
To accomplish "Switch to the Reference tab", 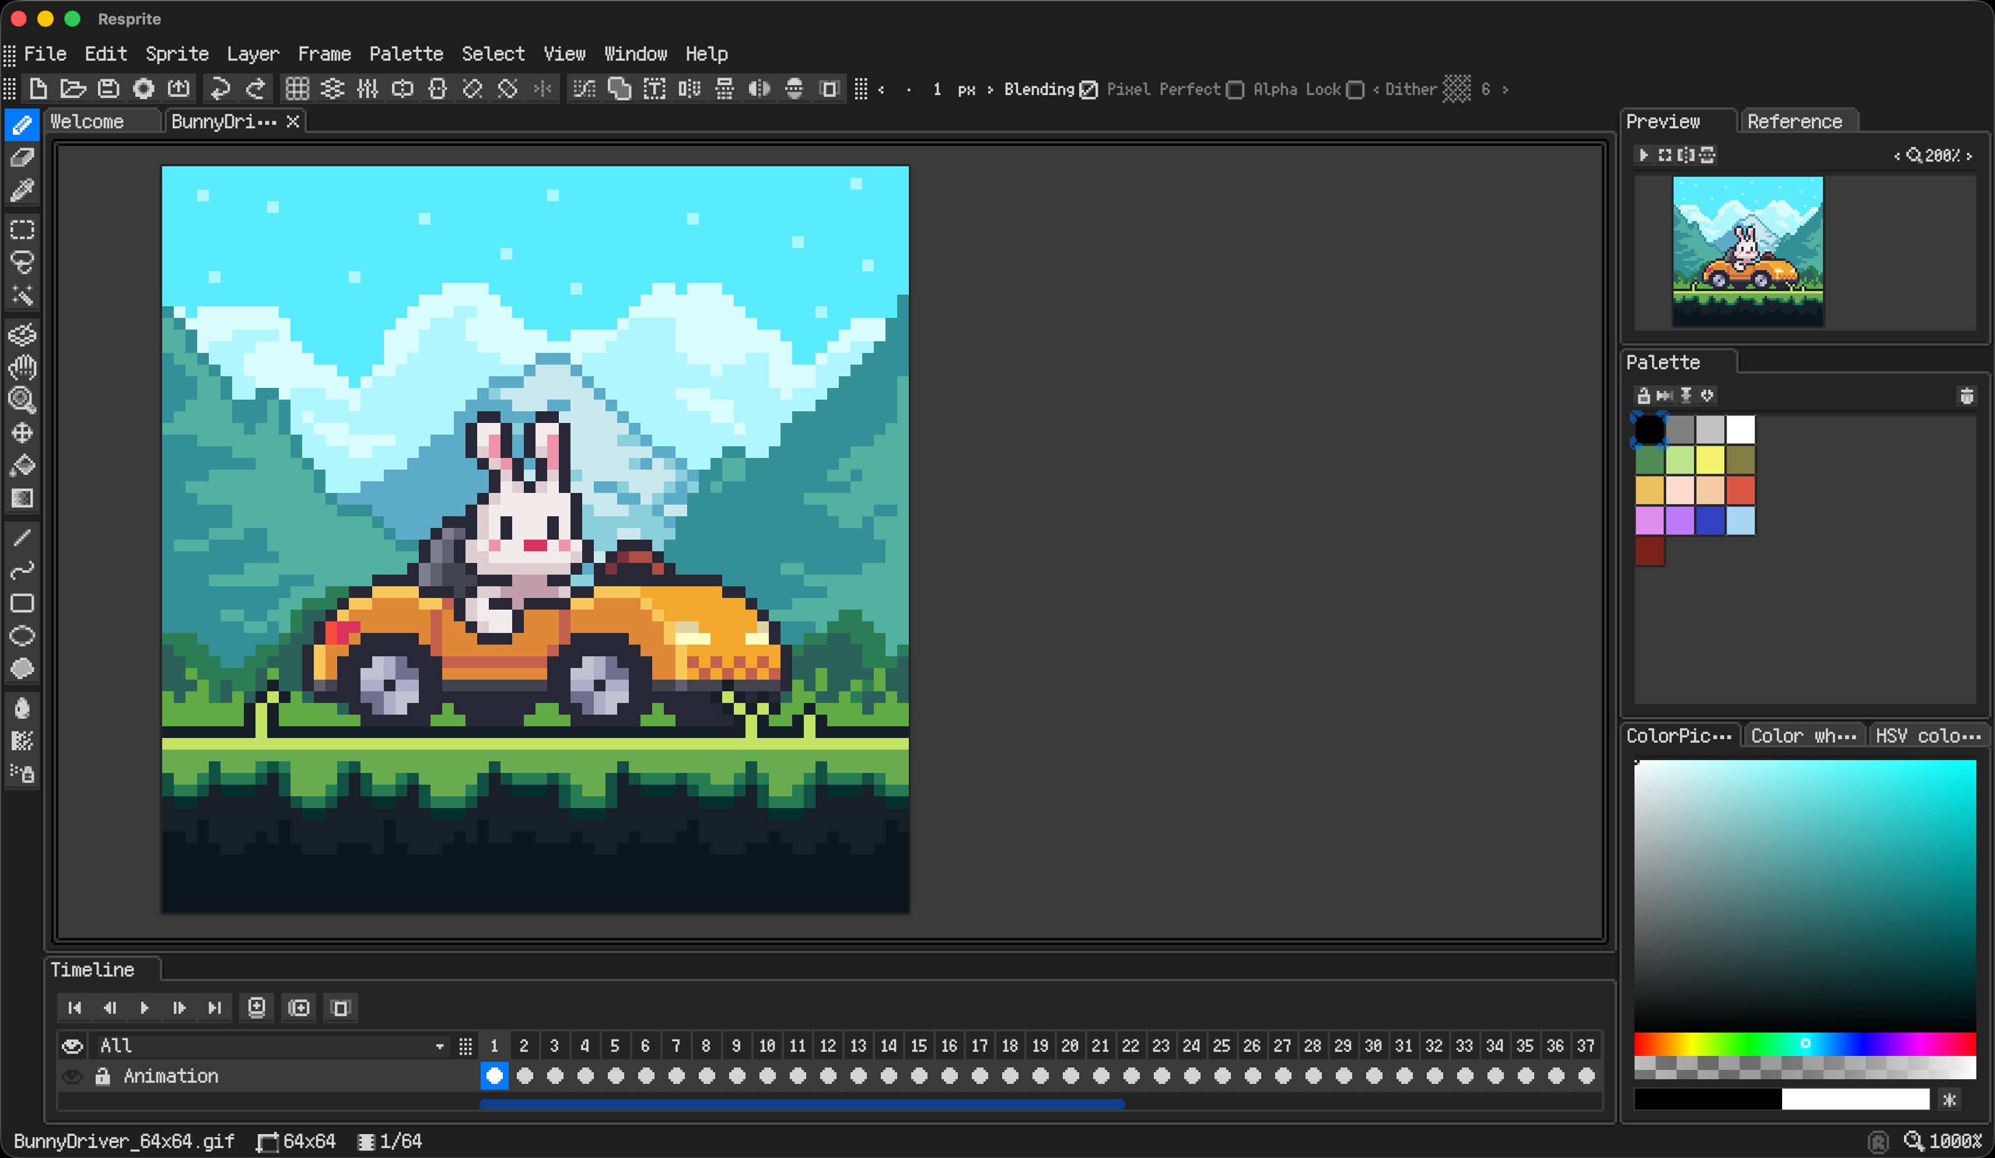I will (1794, 122).
